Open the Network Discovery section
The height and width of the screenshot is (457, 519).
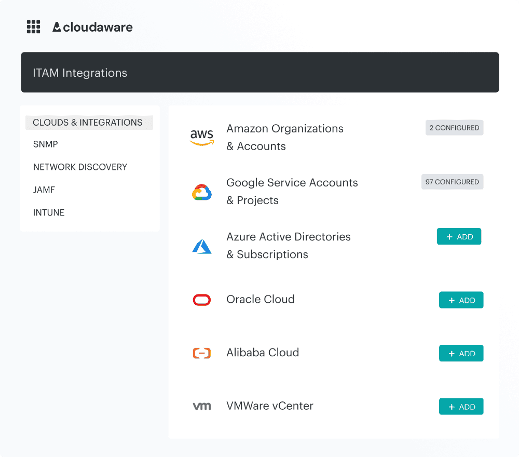coord(80,167)
